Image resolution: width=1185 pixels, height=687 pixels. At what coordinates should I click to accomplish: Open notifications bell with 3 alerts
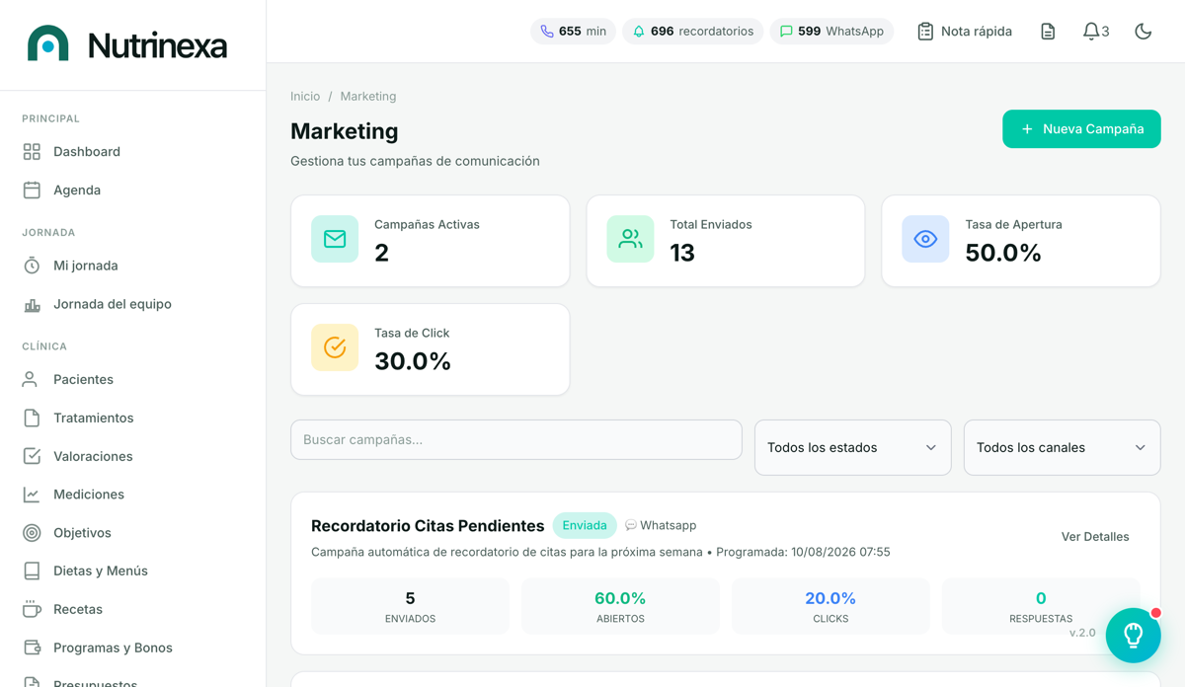1096,32
